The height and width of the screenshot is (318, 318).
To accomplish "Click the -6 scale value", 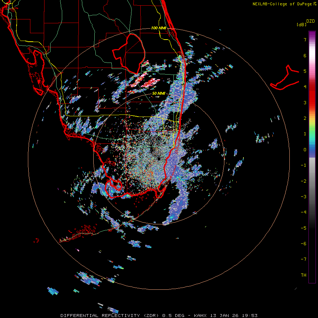I will click(x=304, y=244).
